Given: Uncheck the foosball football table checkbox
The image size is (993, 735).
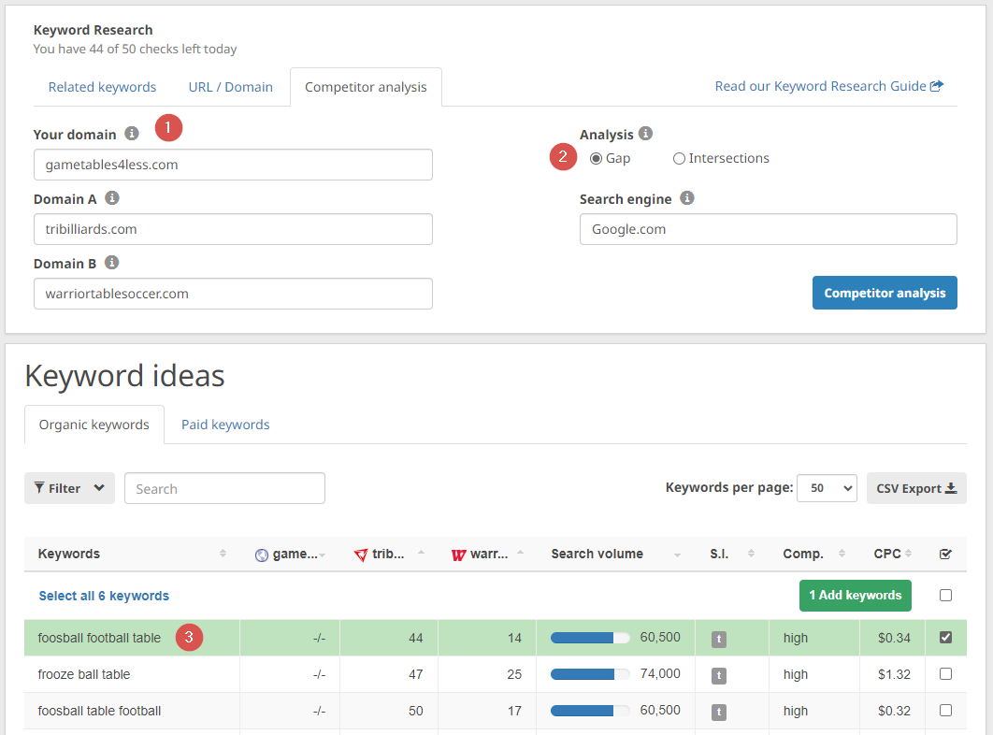Looking at the screenshot, I should coord(945,638).
